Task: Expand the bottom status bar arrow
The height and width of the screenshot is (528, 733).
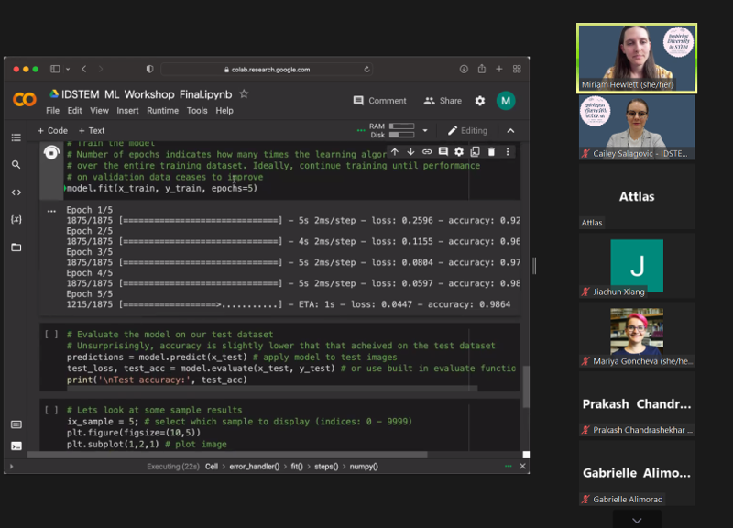Action: click(12, 467)
